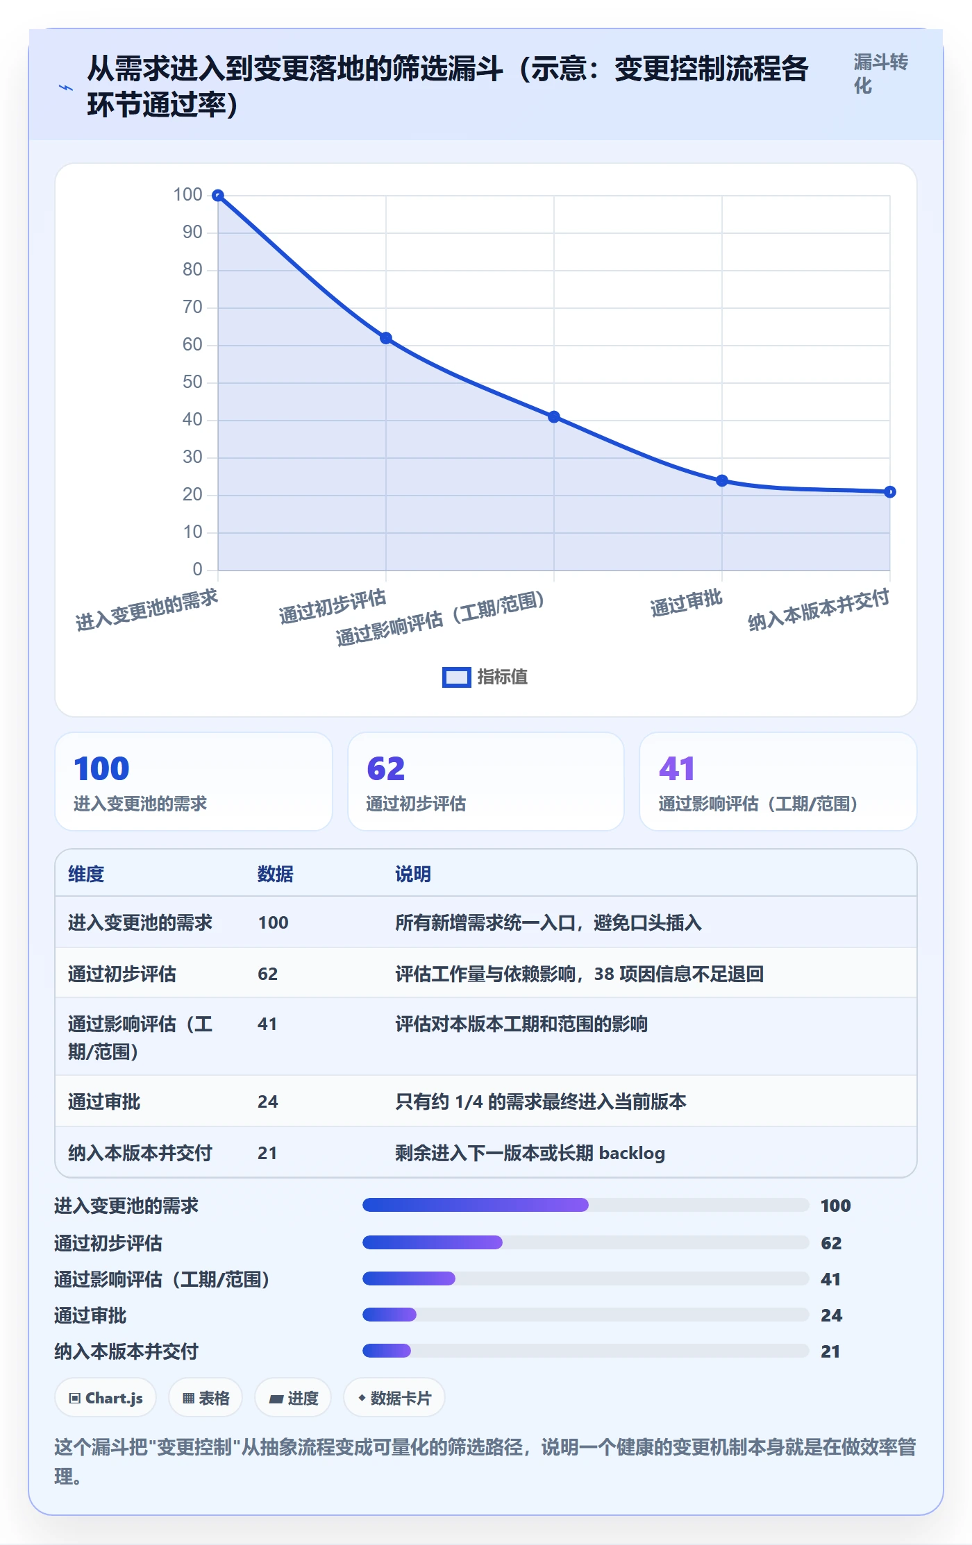The image size is (972, 1545).
Task: Click the chart data point at 24
Action: click(x=722, y=480)
